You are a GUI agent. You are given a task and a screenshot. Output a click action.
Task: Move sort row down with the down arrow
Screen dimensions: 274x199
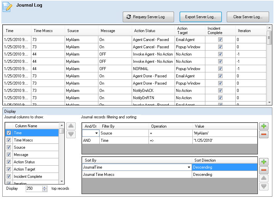(x=263, y=186)
